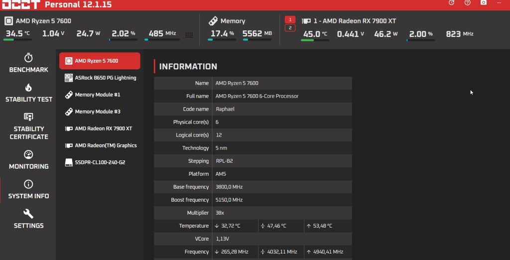Image resolution: width=510 pixels, height=260 pixels.
Task: Select Memory Module #3 entry
Action: click(x=100, y=112)
